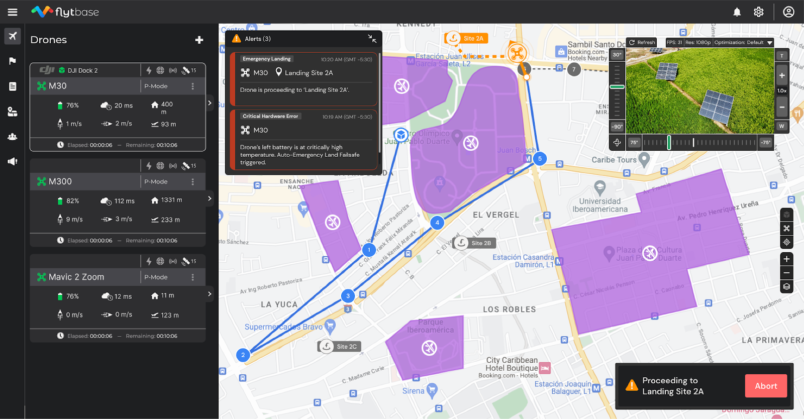804x419 pixels.
Task: Click the M300 globe network status icon
Action: 160,166
